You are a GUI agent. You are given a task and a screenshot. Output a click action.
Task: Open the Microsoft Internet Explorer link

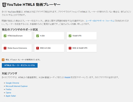(x=17, y=86)
